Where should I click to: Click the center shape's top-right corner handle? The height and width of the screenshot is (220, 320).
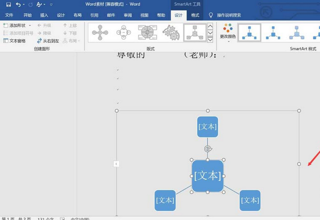[x=224, y=160]
